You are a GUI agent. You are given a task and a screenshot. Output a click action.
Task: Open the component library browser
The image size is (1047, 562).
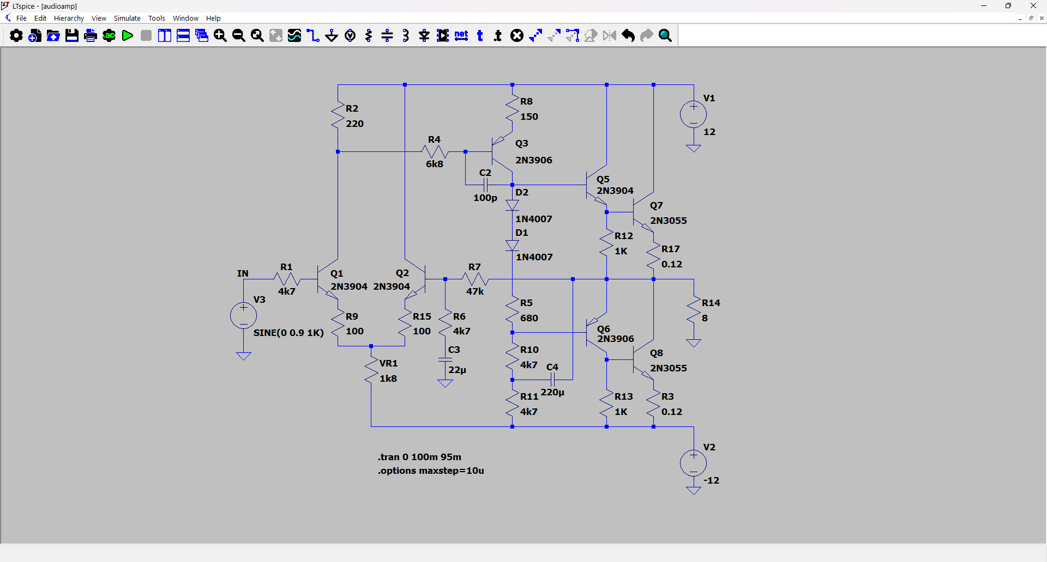point(443,36)
